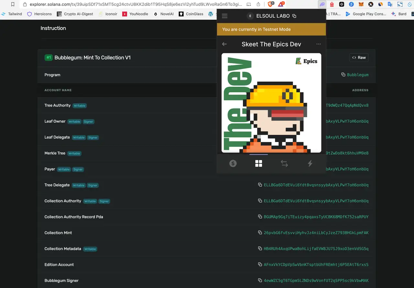414x288 pixels.
Task: Go back from Skeet The Epics Dev
Action: click(224, 44)
